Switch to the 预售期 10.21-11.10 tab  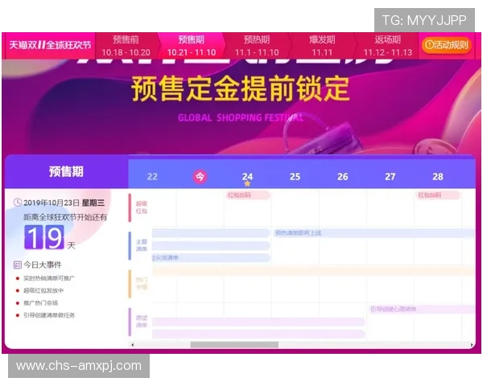click(192, 45)
